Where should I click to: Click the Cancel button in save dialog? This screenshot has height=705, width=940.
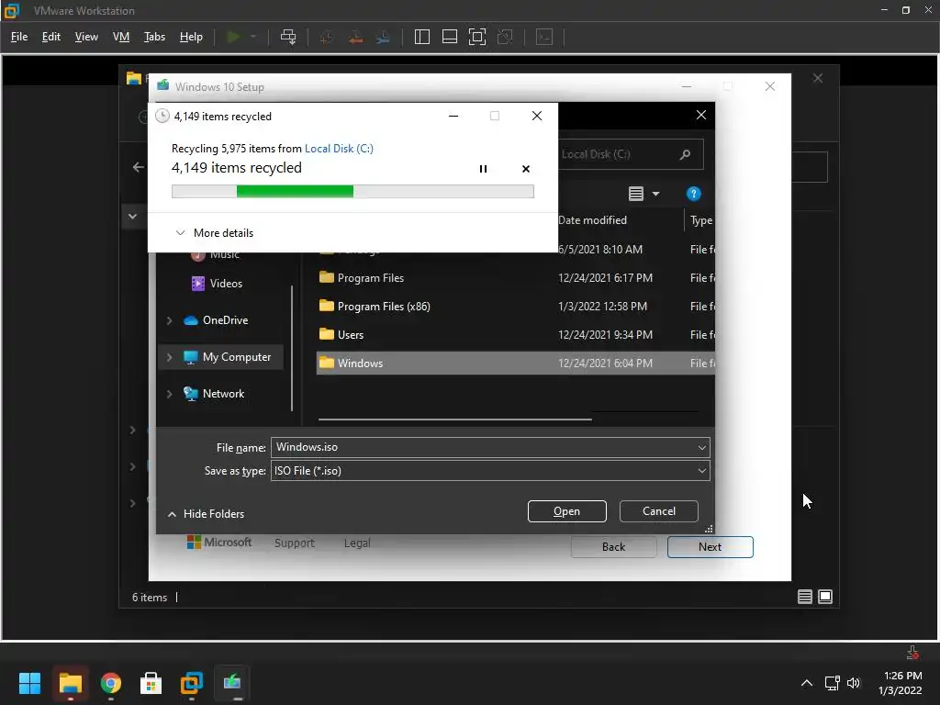click(659, 511)
